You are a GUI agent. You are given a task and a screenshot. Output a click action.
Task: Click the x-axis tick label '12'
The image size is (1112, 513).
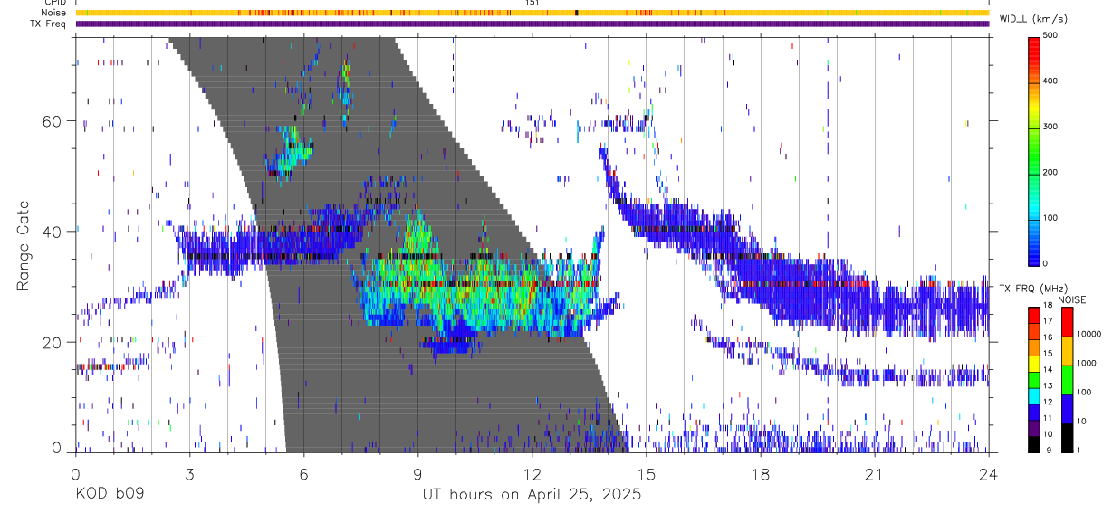coord(532,473)
